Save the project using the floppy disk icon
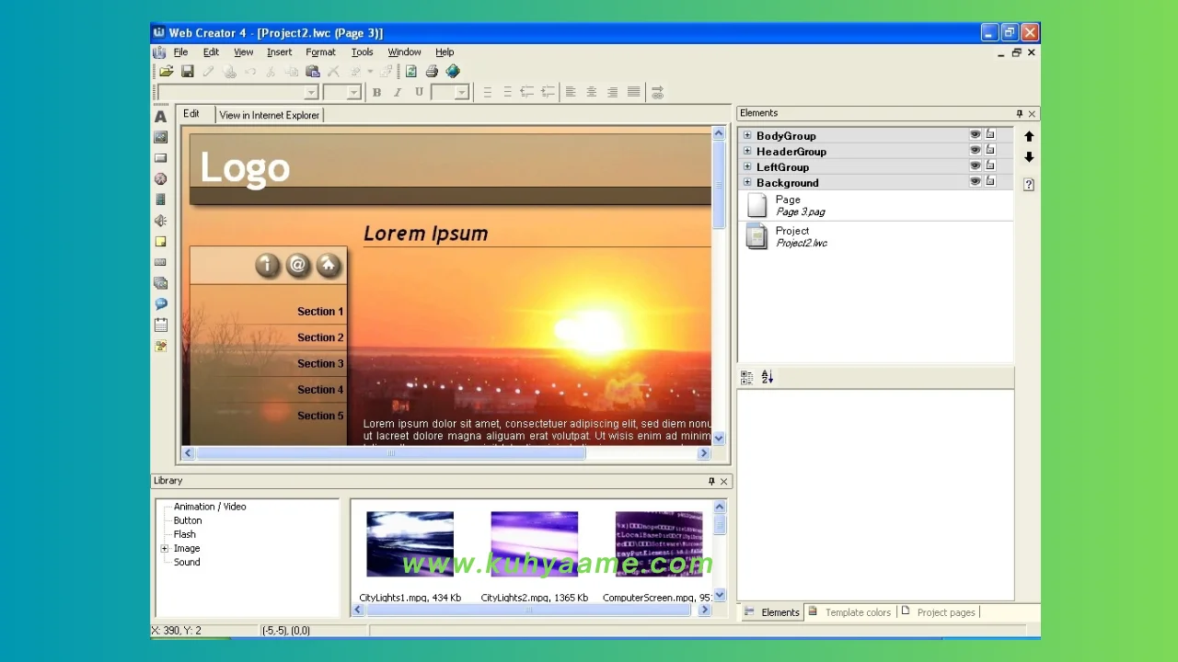Image resolution: width=1178 pixels, height=662 pixels. pos(188,71)
